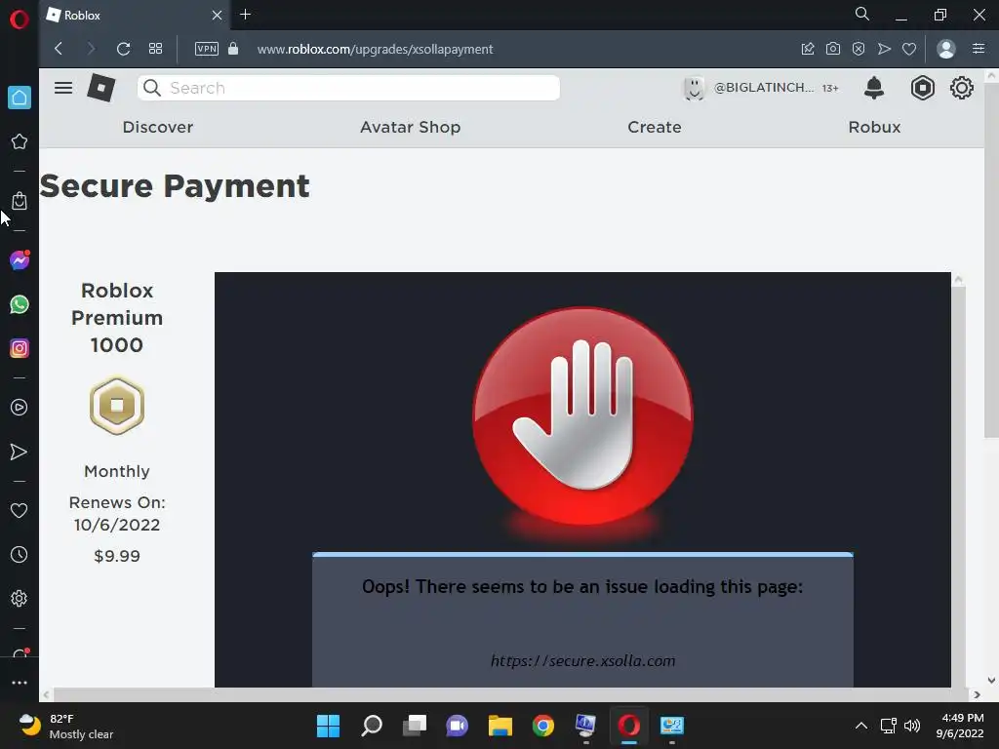The image size is (999, 749).
Task: Open the Player sidebar icon
Action: pos(20,408)
